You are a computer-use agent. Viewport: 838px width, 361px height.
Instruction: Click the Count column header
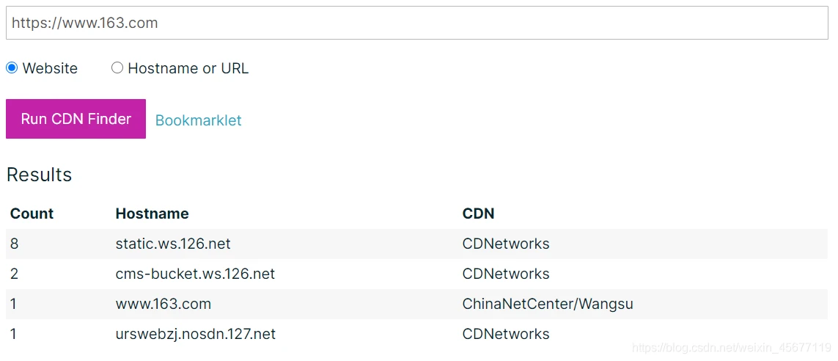coord(32,214)
